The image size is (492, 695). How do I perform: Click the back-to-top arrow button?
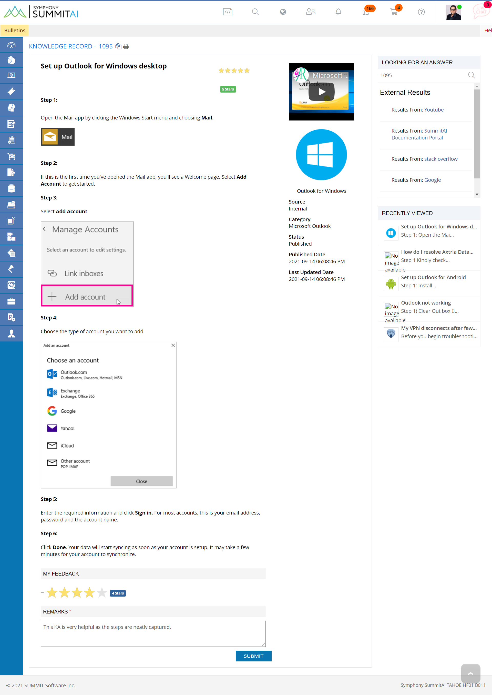(470, 673)
